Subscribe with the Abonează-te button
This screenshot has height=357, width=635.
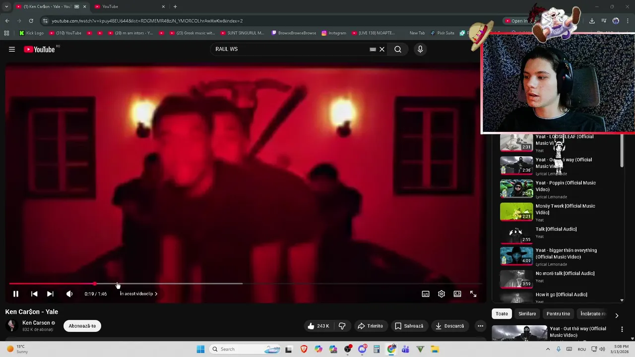[x=82, y=326]
